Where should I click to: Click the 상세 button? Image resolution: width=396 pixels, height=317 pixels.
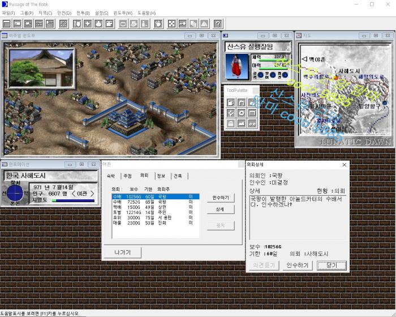click(221, 209)
